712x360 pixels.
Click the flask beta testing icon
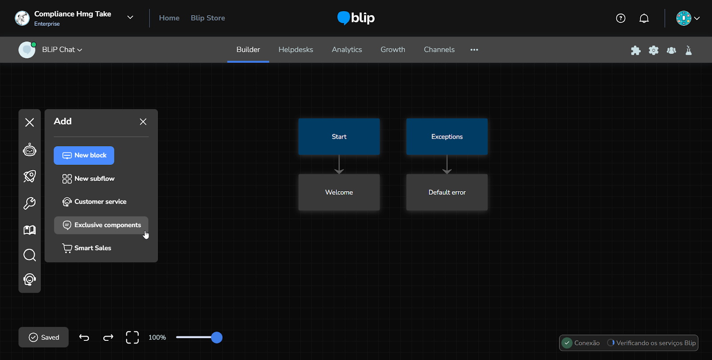[688, 50]
